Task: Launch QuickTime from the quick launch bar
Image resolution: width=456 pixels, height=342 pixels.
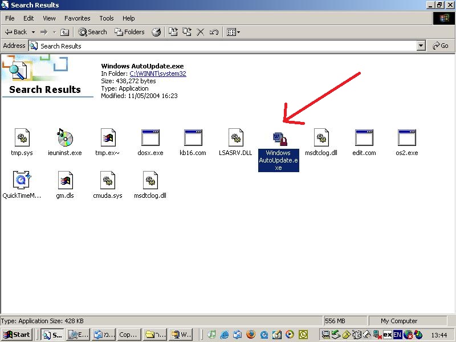Action: [264, 335]
